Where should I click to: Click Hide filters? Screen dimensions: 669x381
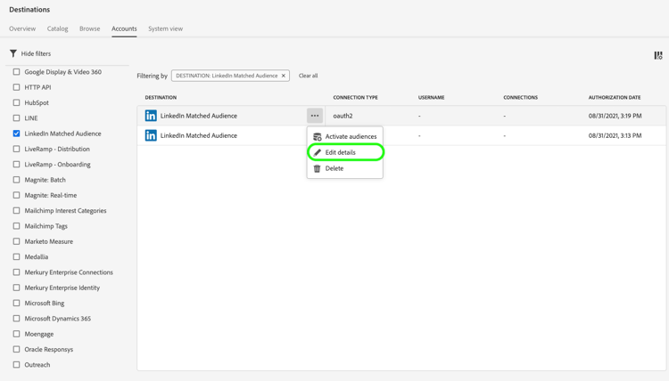pos(36,53)
